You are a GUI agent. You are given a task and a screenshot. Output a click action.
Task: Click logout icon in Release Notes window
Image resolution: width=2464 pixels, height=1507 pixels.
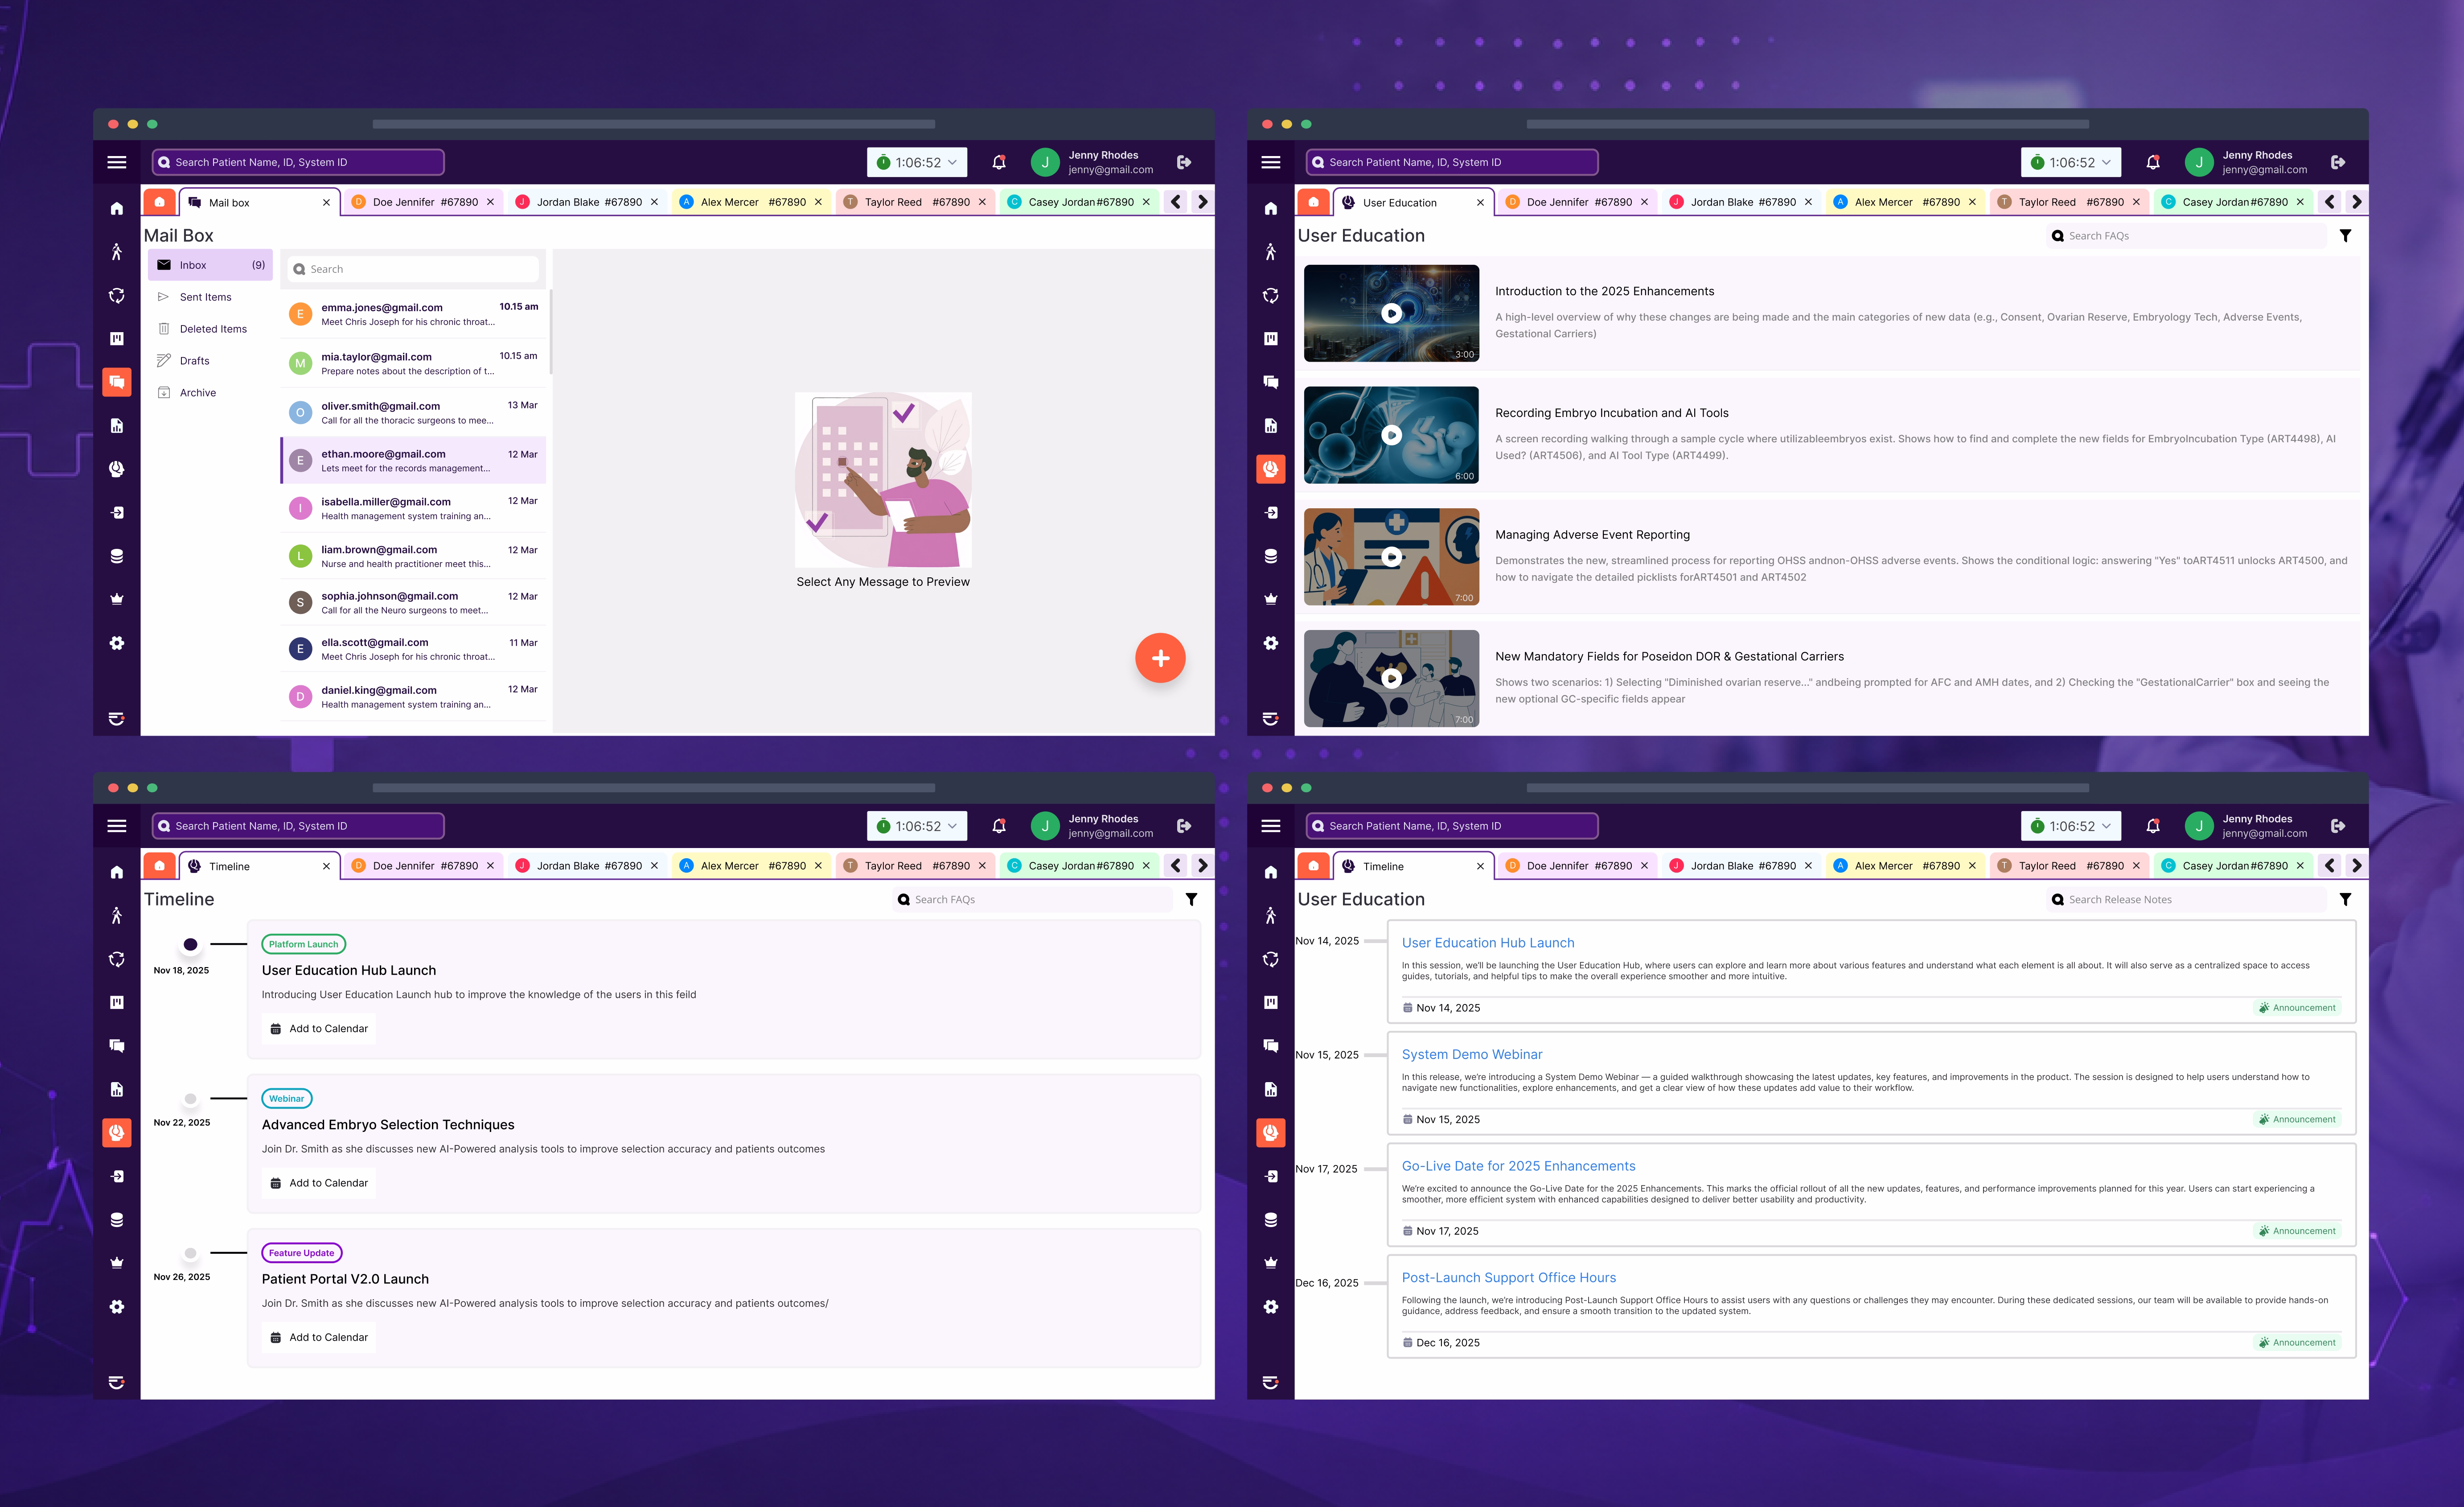coord(2338,826)
